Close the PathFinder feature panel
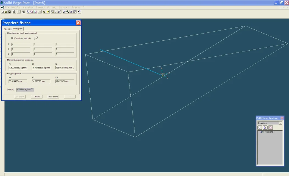Screen dimensions: 289x176 click(x=282, y=118)
